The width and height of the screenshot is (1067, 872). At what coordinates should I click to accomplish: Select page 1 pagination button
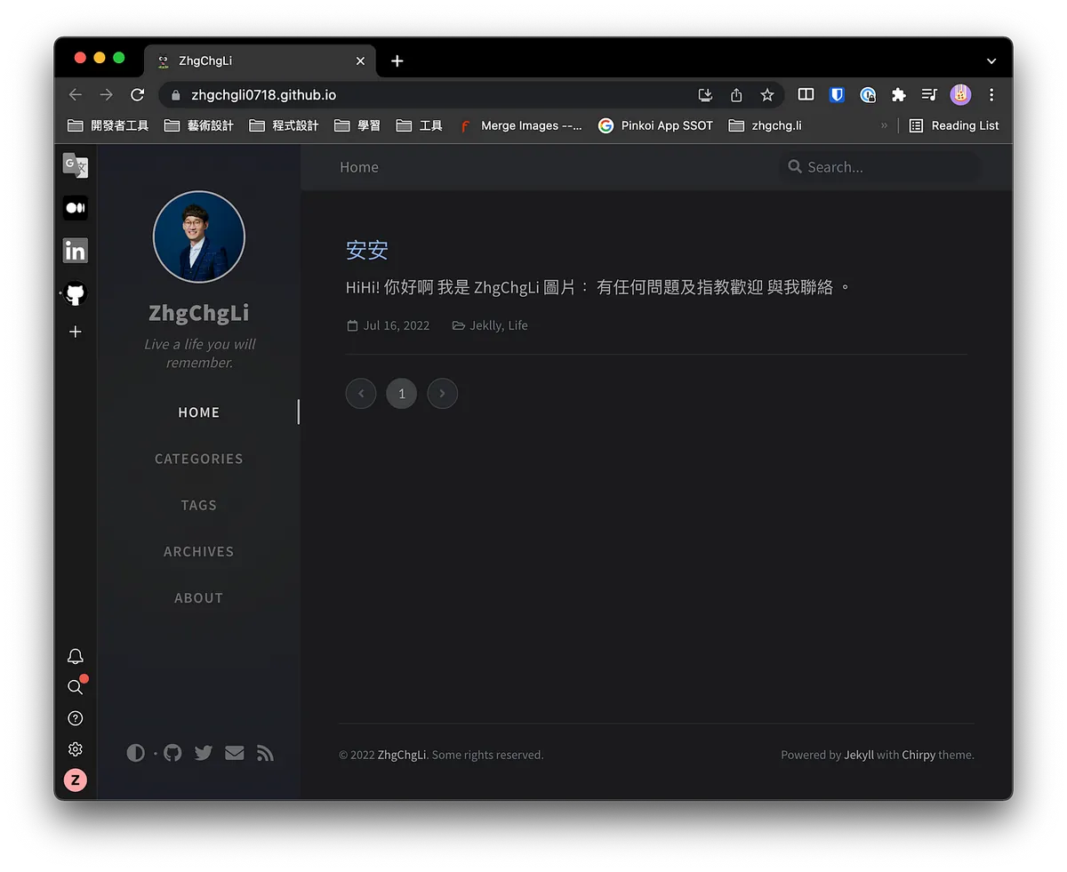(x=402, y=393)
